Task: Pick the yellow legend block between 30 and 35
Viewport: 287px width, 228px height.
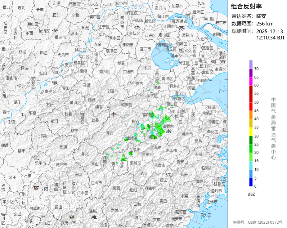Action: (x=251, y=132)
